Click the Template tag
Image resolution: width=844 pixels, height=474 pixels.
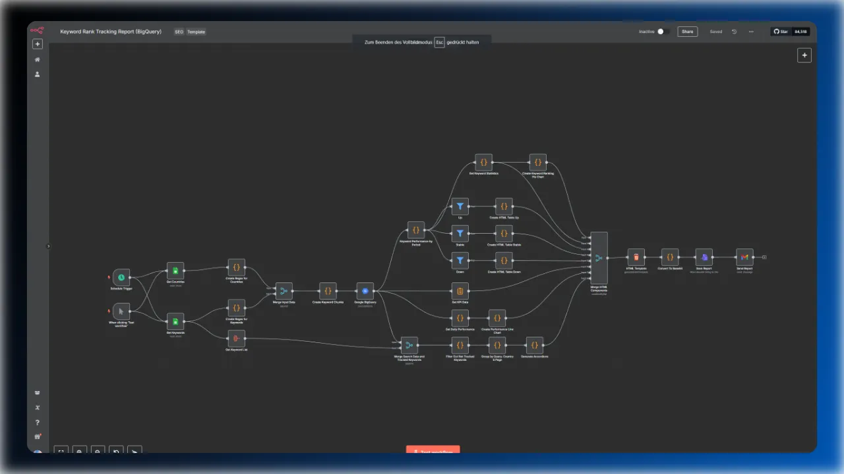click(x=196, y=32)
